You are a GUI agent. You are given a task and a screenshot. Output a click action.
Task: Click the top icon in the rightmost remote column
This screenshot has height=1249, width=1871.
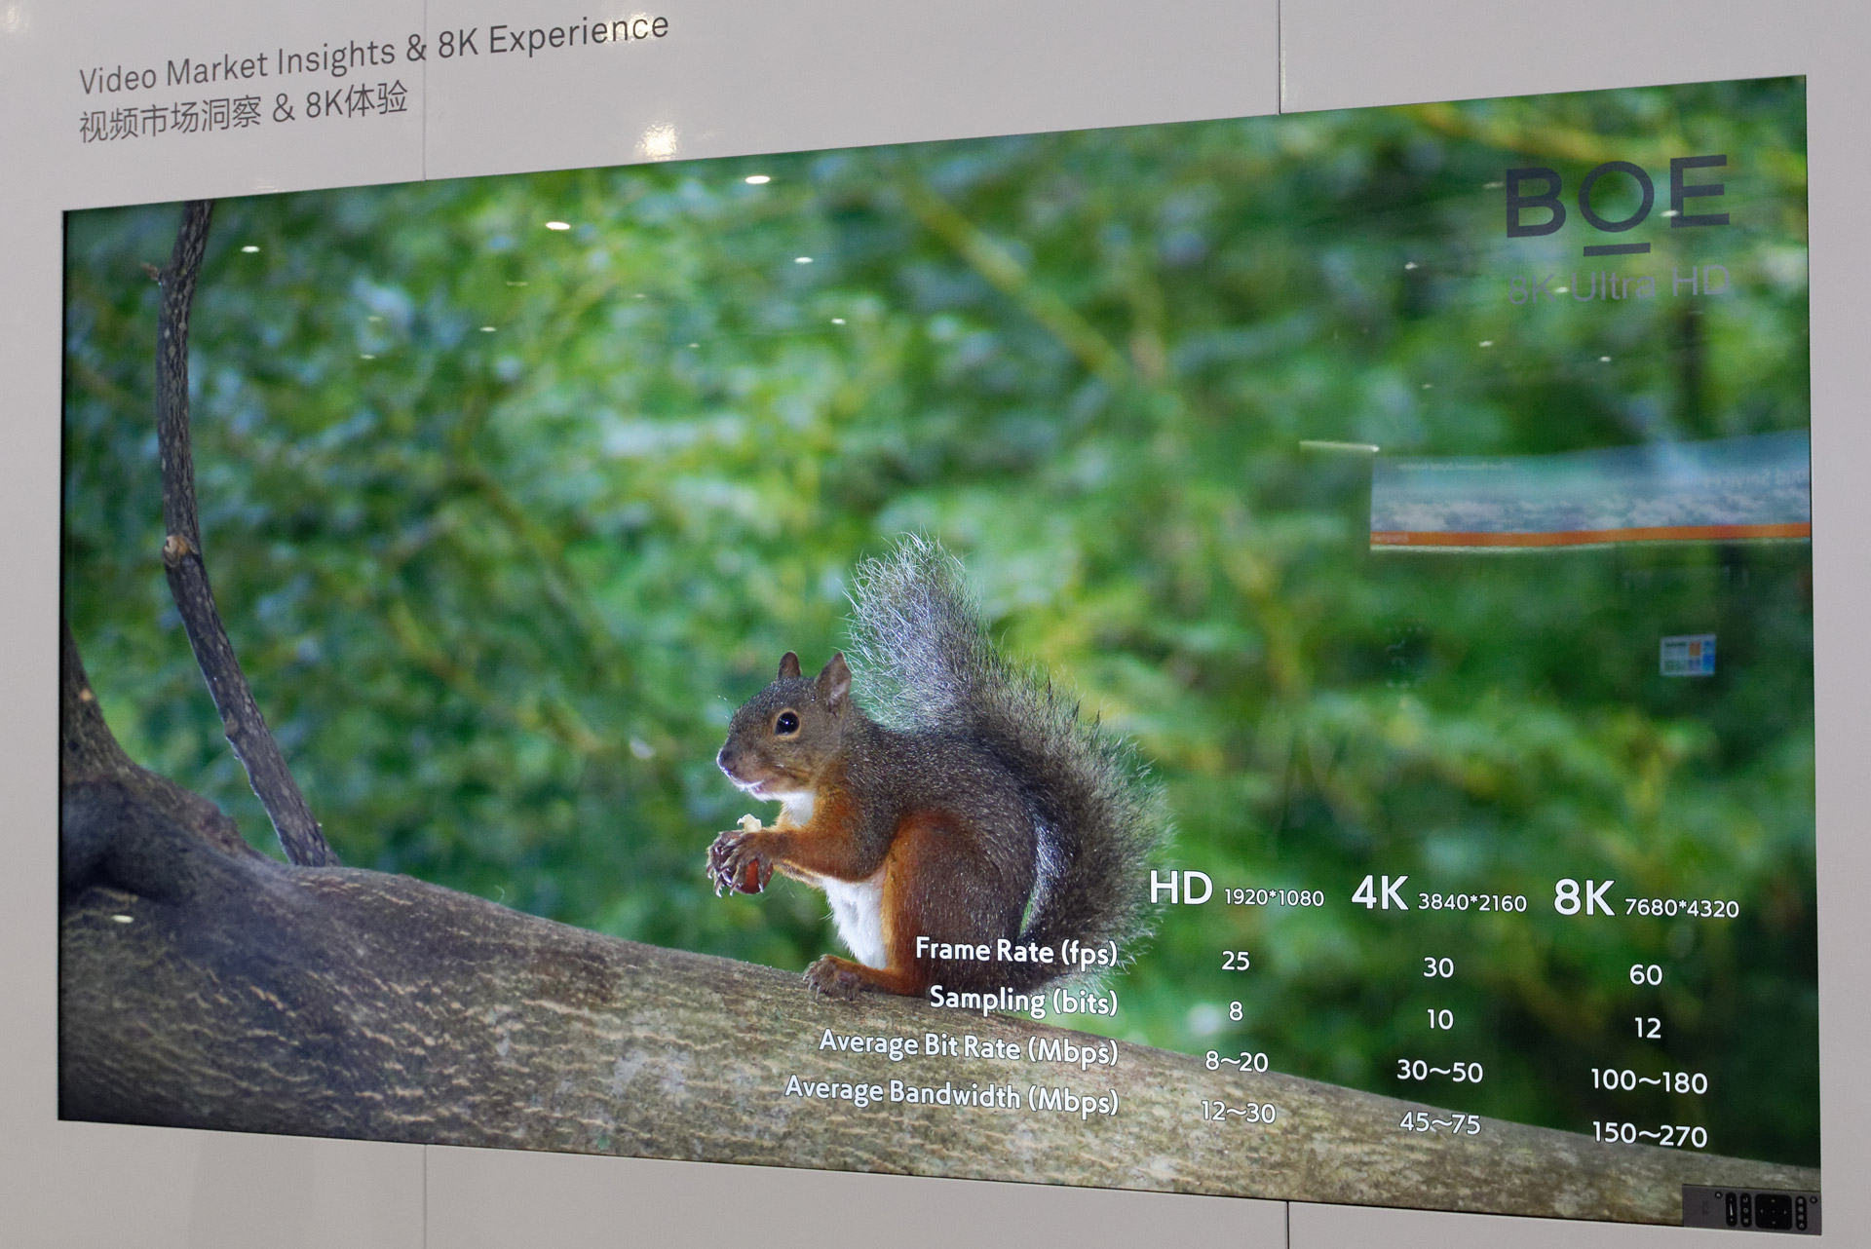pos(1801,1201)
